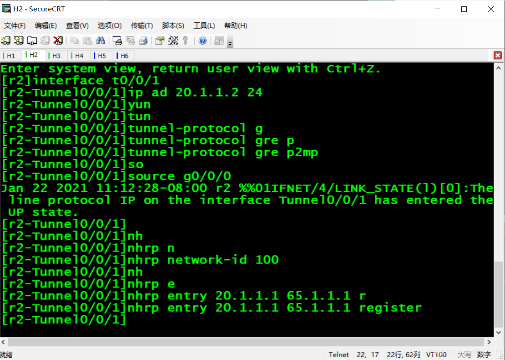Click terminal line 'source g0/0/0'

[x=116, y=176]
